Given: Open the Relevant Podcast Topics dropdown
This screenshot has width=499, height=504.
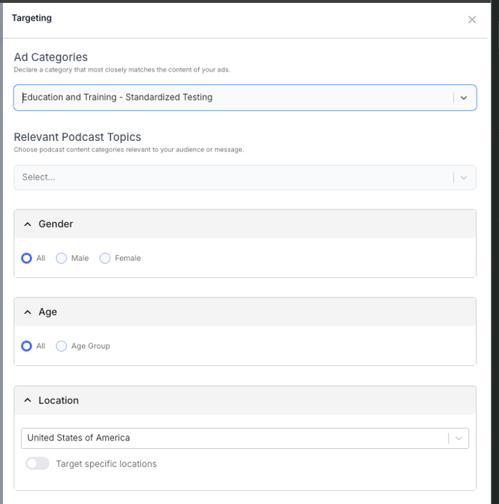Looking at the screenshot, I should [231, 177].
